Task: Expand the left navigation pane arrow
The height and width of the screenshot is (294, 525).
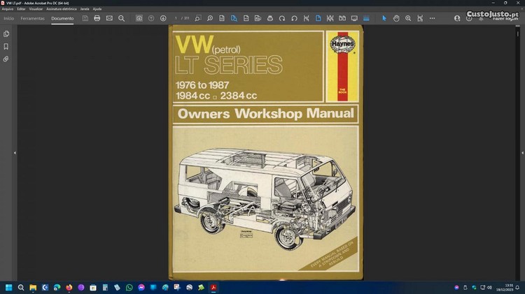Action: click(15, 152)
